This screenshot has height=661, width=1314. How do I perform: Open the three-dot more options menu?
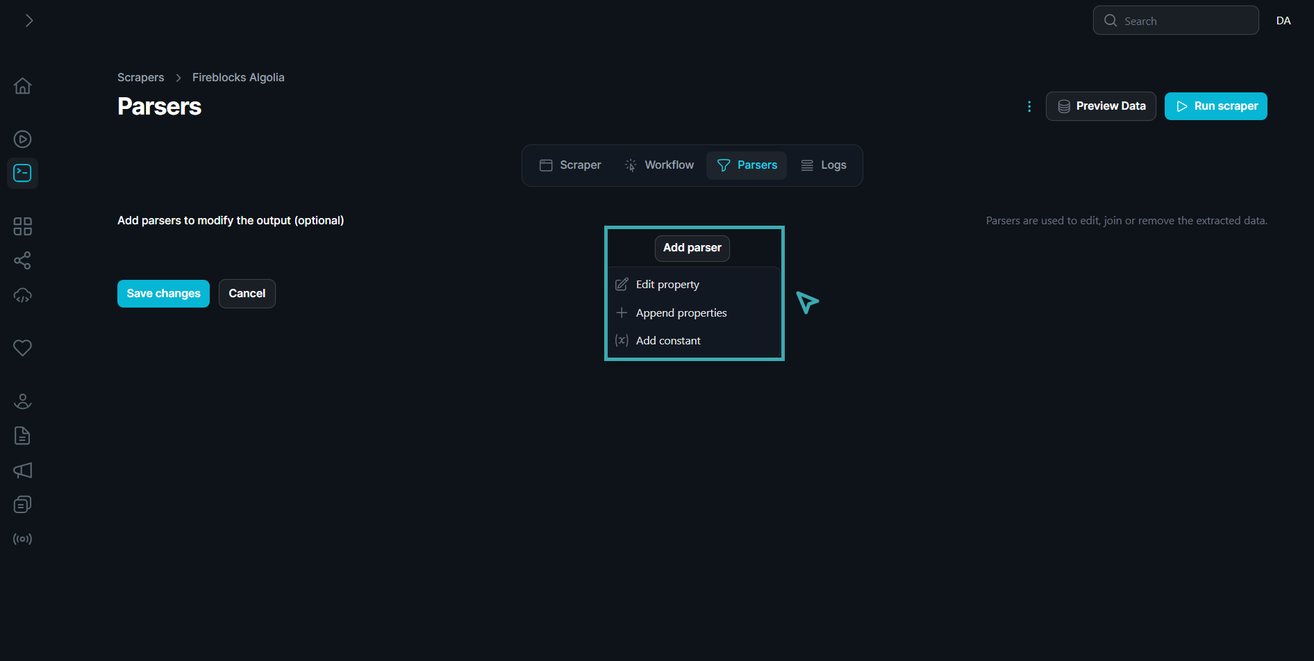click(1029, 106)
